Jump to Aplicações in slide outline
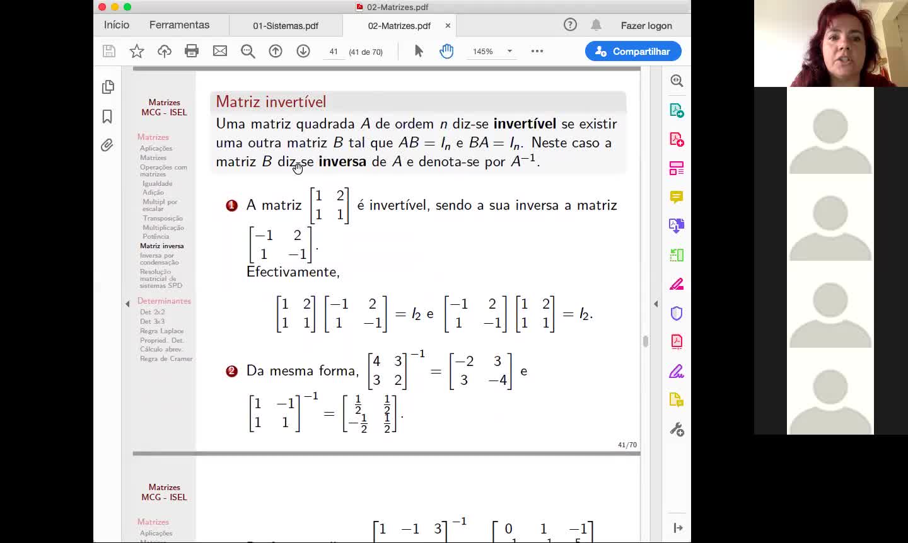 coord(156,149)
